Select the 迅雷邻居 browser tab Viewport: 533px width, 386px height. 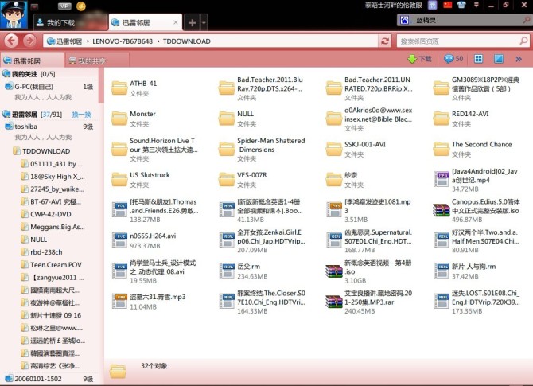145,22
